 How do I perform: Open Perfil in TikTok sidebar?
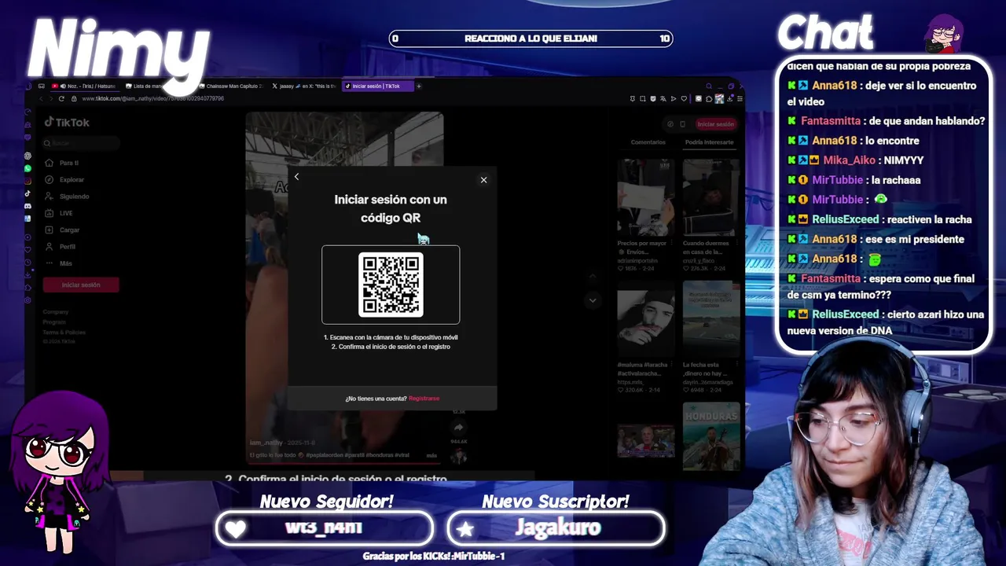(x=61, y=247)
